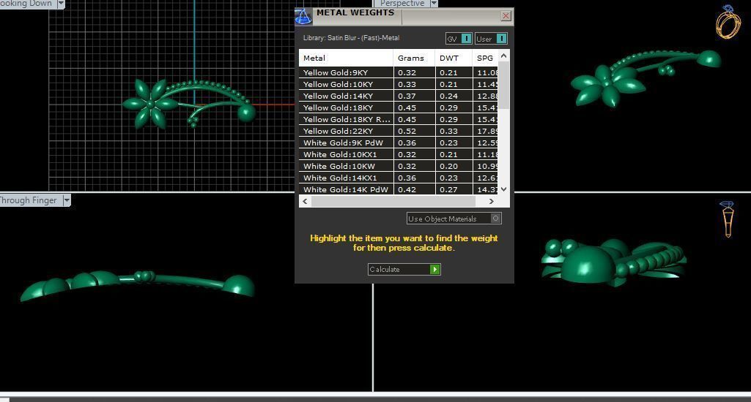Click the SPG column header
Screen dimensions: 751x402
click(485, 58)
